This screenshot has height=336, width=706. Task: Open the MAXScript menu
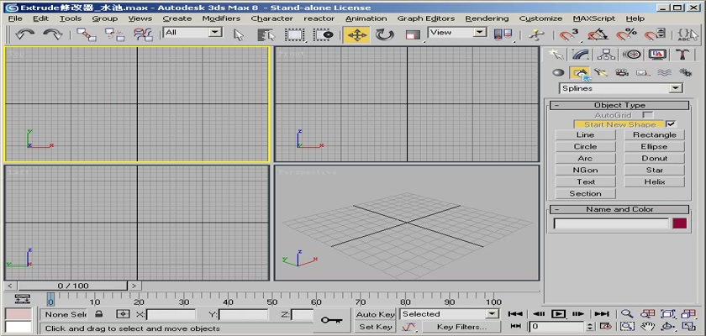(594, 18)
